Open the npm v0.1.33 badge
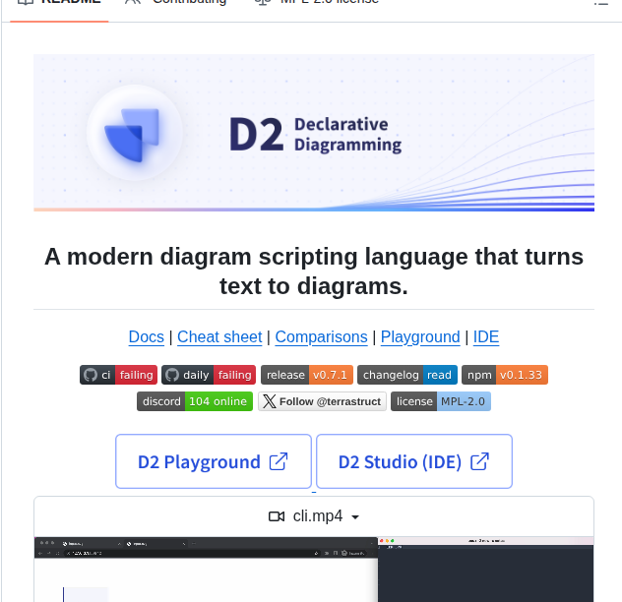 [505, 375]
